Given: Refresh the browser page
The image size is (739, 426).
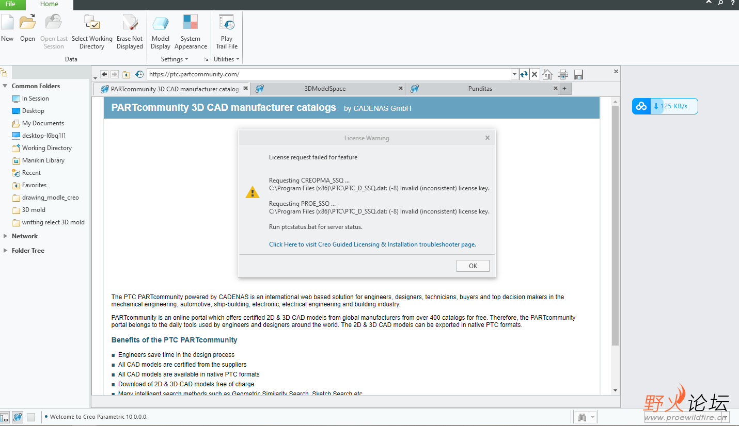Looking at the screenshot, I should click(x=524, y=74).
